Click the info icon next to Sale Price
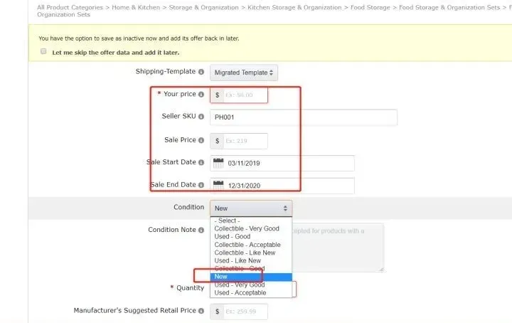The image size is (512, 323). pyautogui.click(x=201, y=140)
